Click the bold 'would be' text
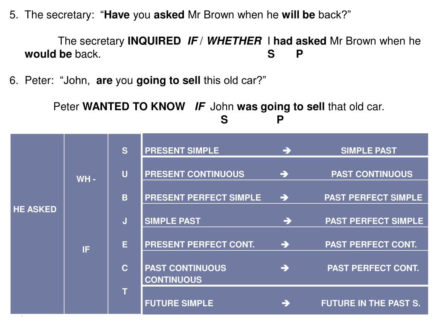The width and height of the screenshot is (437, 328). 48,54
